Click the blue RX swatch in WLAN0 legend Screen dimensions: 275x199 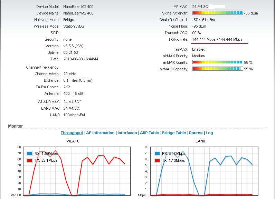tap(29, 153)
